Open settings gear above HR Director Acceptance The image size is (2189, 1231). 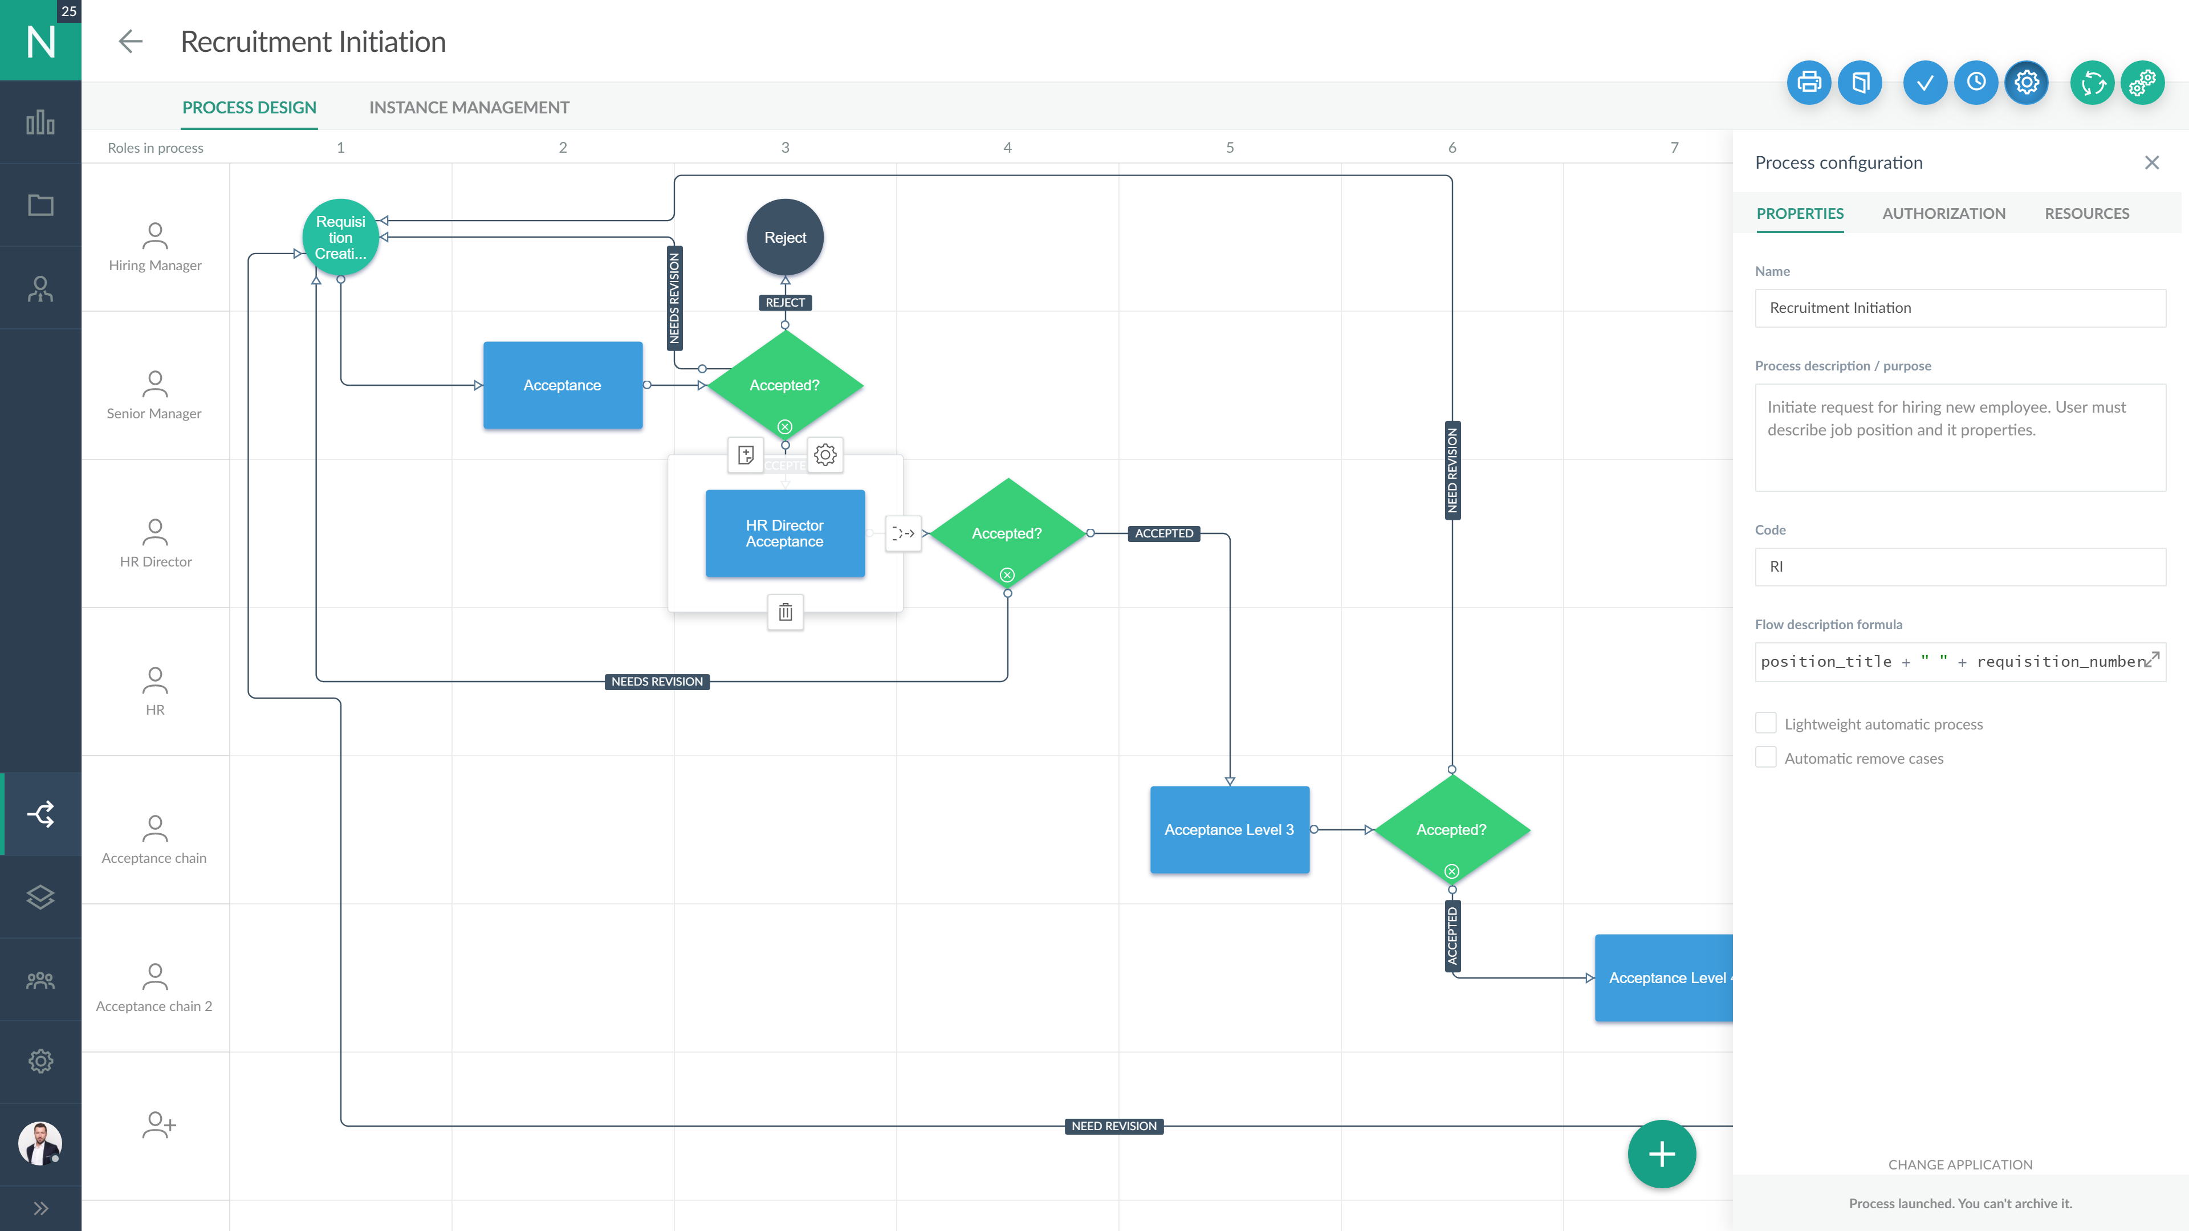point(825,455)
